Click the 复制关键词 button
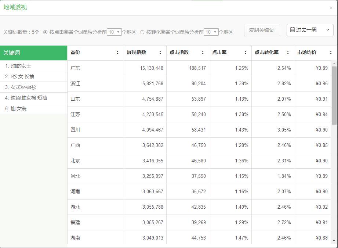This screenshot has width=338, height=248. point(261,30)
